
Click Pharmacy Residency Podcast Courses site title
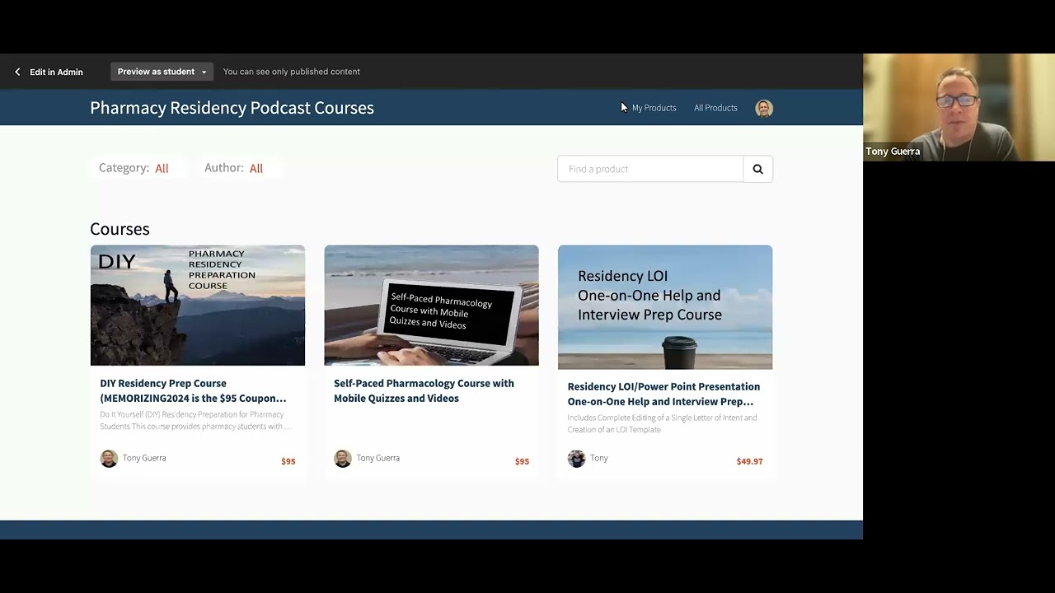point(232,108)
